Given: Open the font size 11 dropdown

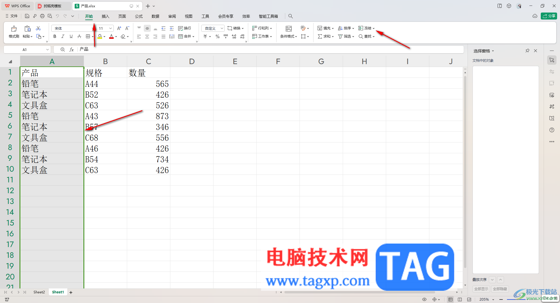Looking at the screenshot, I should click(105, 28).
